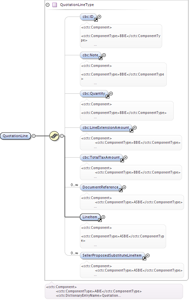The height and width of the screenshot is (300, 189).
Task: Select the cbc:TotalTaxAmount element
Action: tap(101, 158)
